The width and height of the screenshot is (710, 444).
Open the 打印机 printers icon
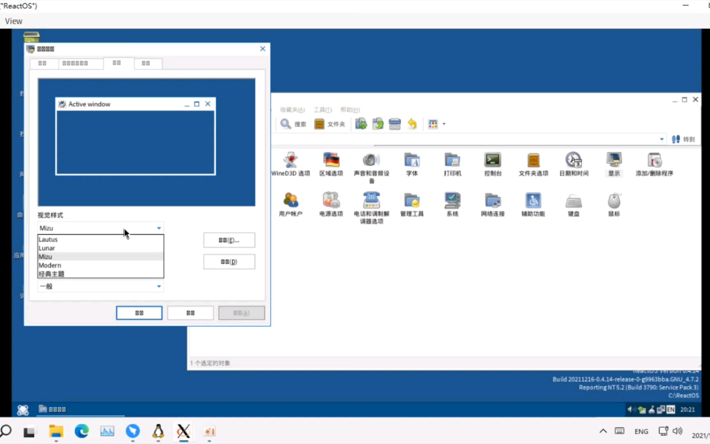[x=452, y=164]
